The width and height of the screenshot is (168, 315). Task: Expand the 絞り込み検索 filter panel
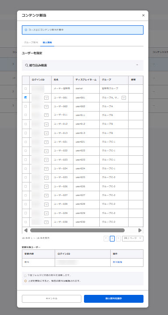(x=137, y=65)
